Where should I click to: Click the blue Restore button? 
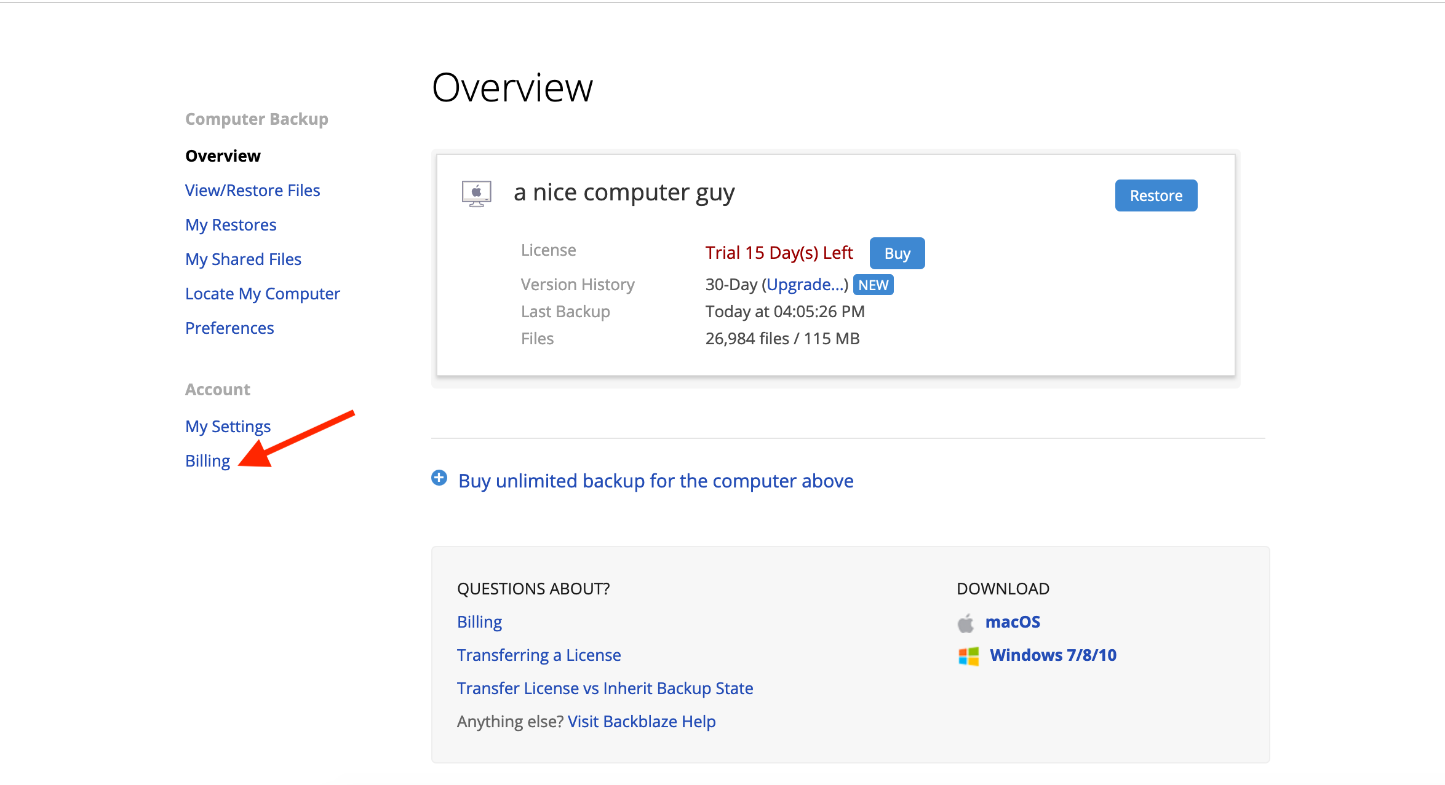tap(1156, 195)
